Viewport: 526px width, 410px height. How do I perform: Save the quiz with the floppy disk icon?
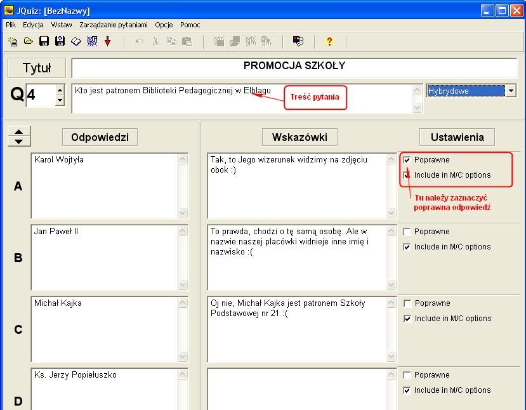[x=44, y=41]
